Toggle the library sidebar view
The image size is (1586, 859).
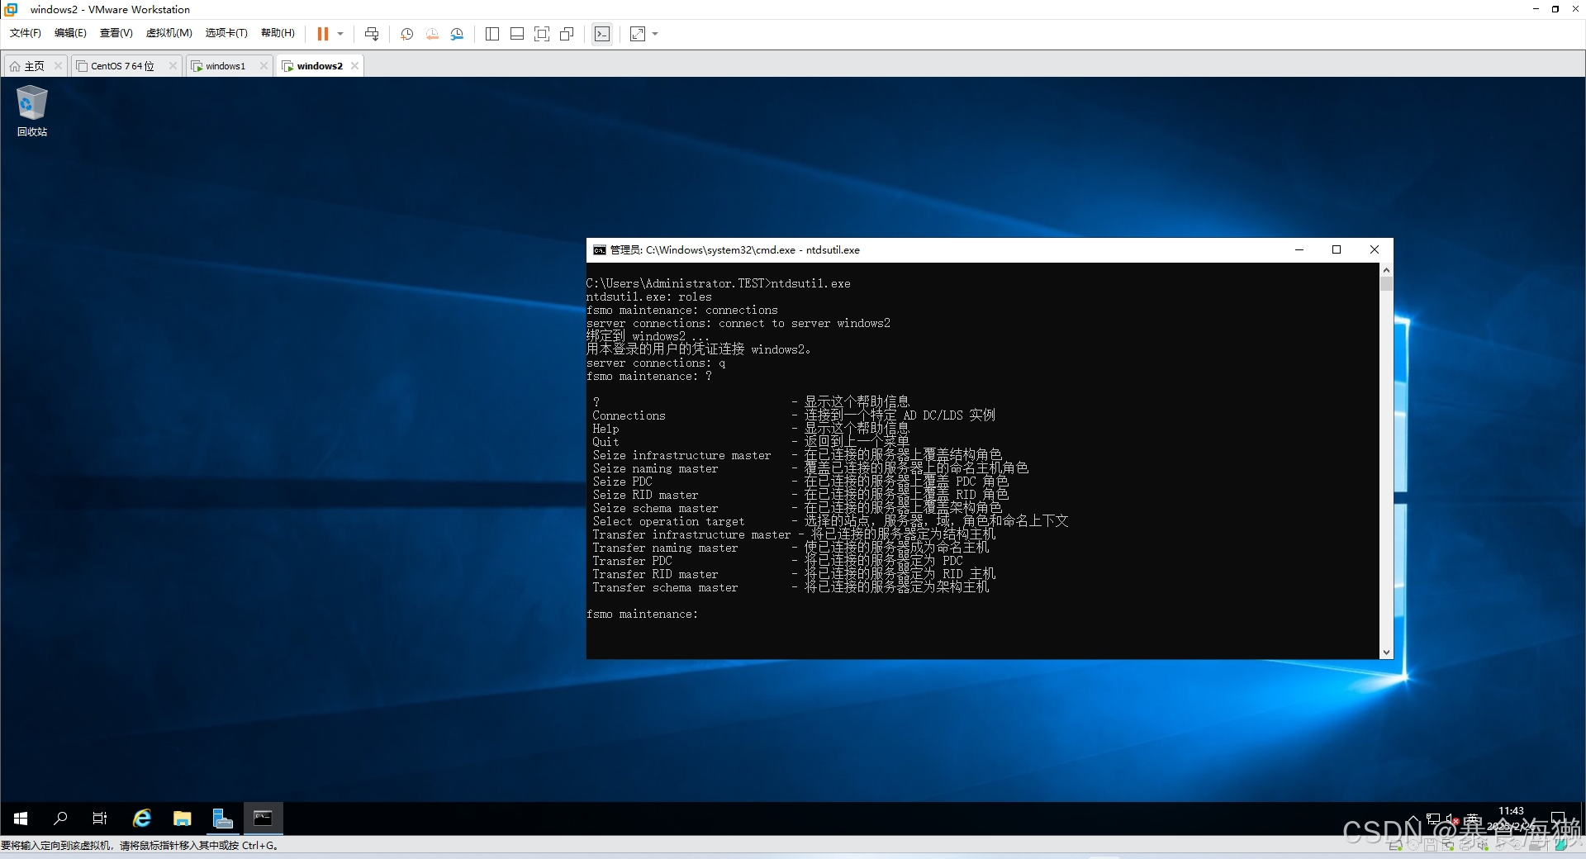(x=492, y=34)
